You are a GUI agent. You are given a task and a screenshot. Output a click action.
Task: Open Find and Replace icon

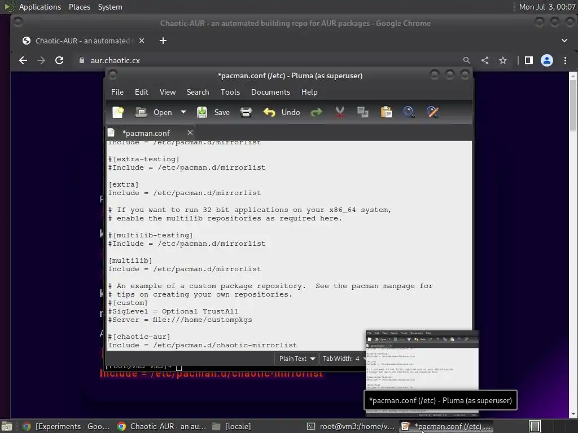433,112
